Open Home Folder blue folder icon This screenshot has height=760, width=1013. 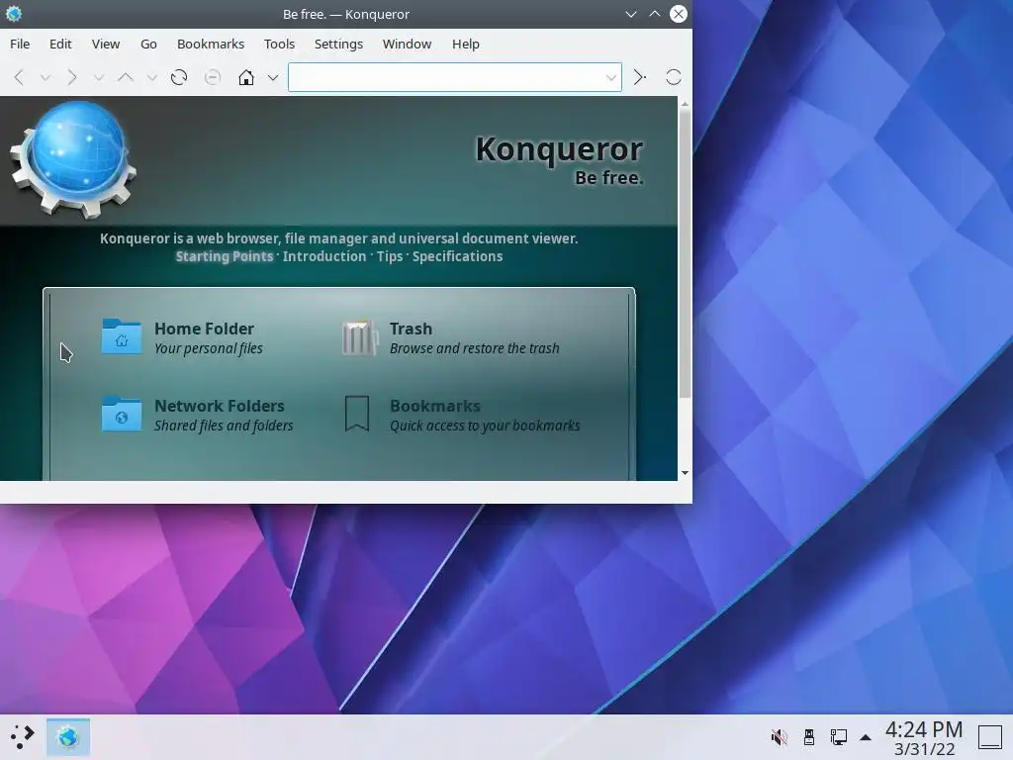(x=122, y=336)
